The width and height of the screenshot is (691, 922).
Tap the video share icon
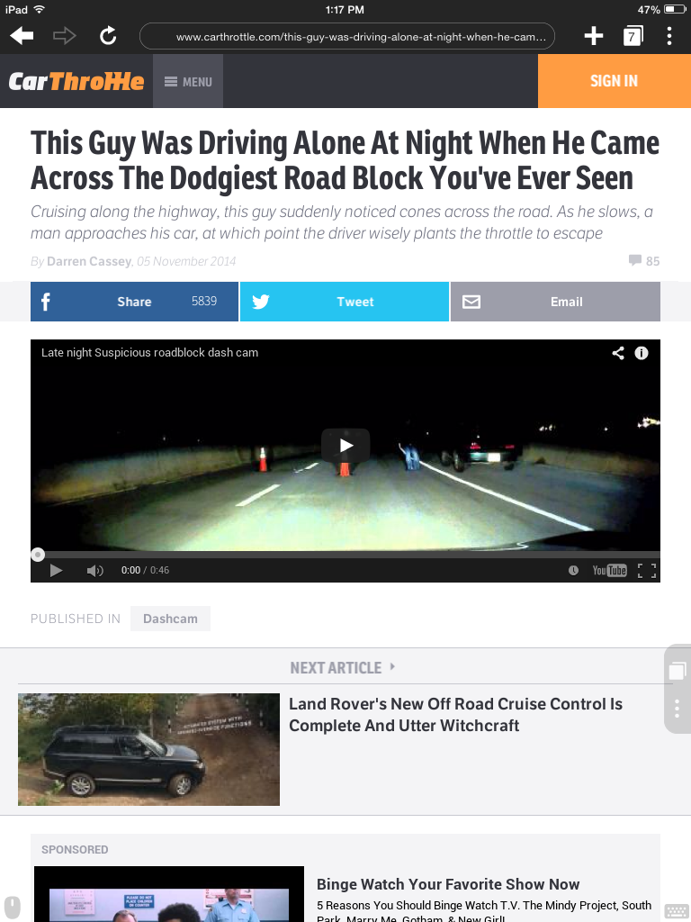[618, 353]
